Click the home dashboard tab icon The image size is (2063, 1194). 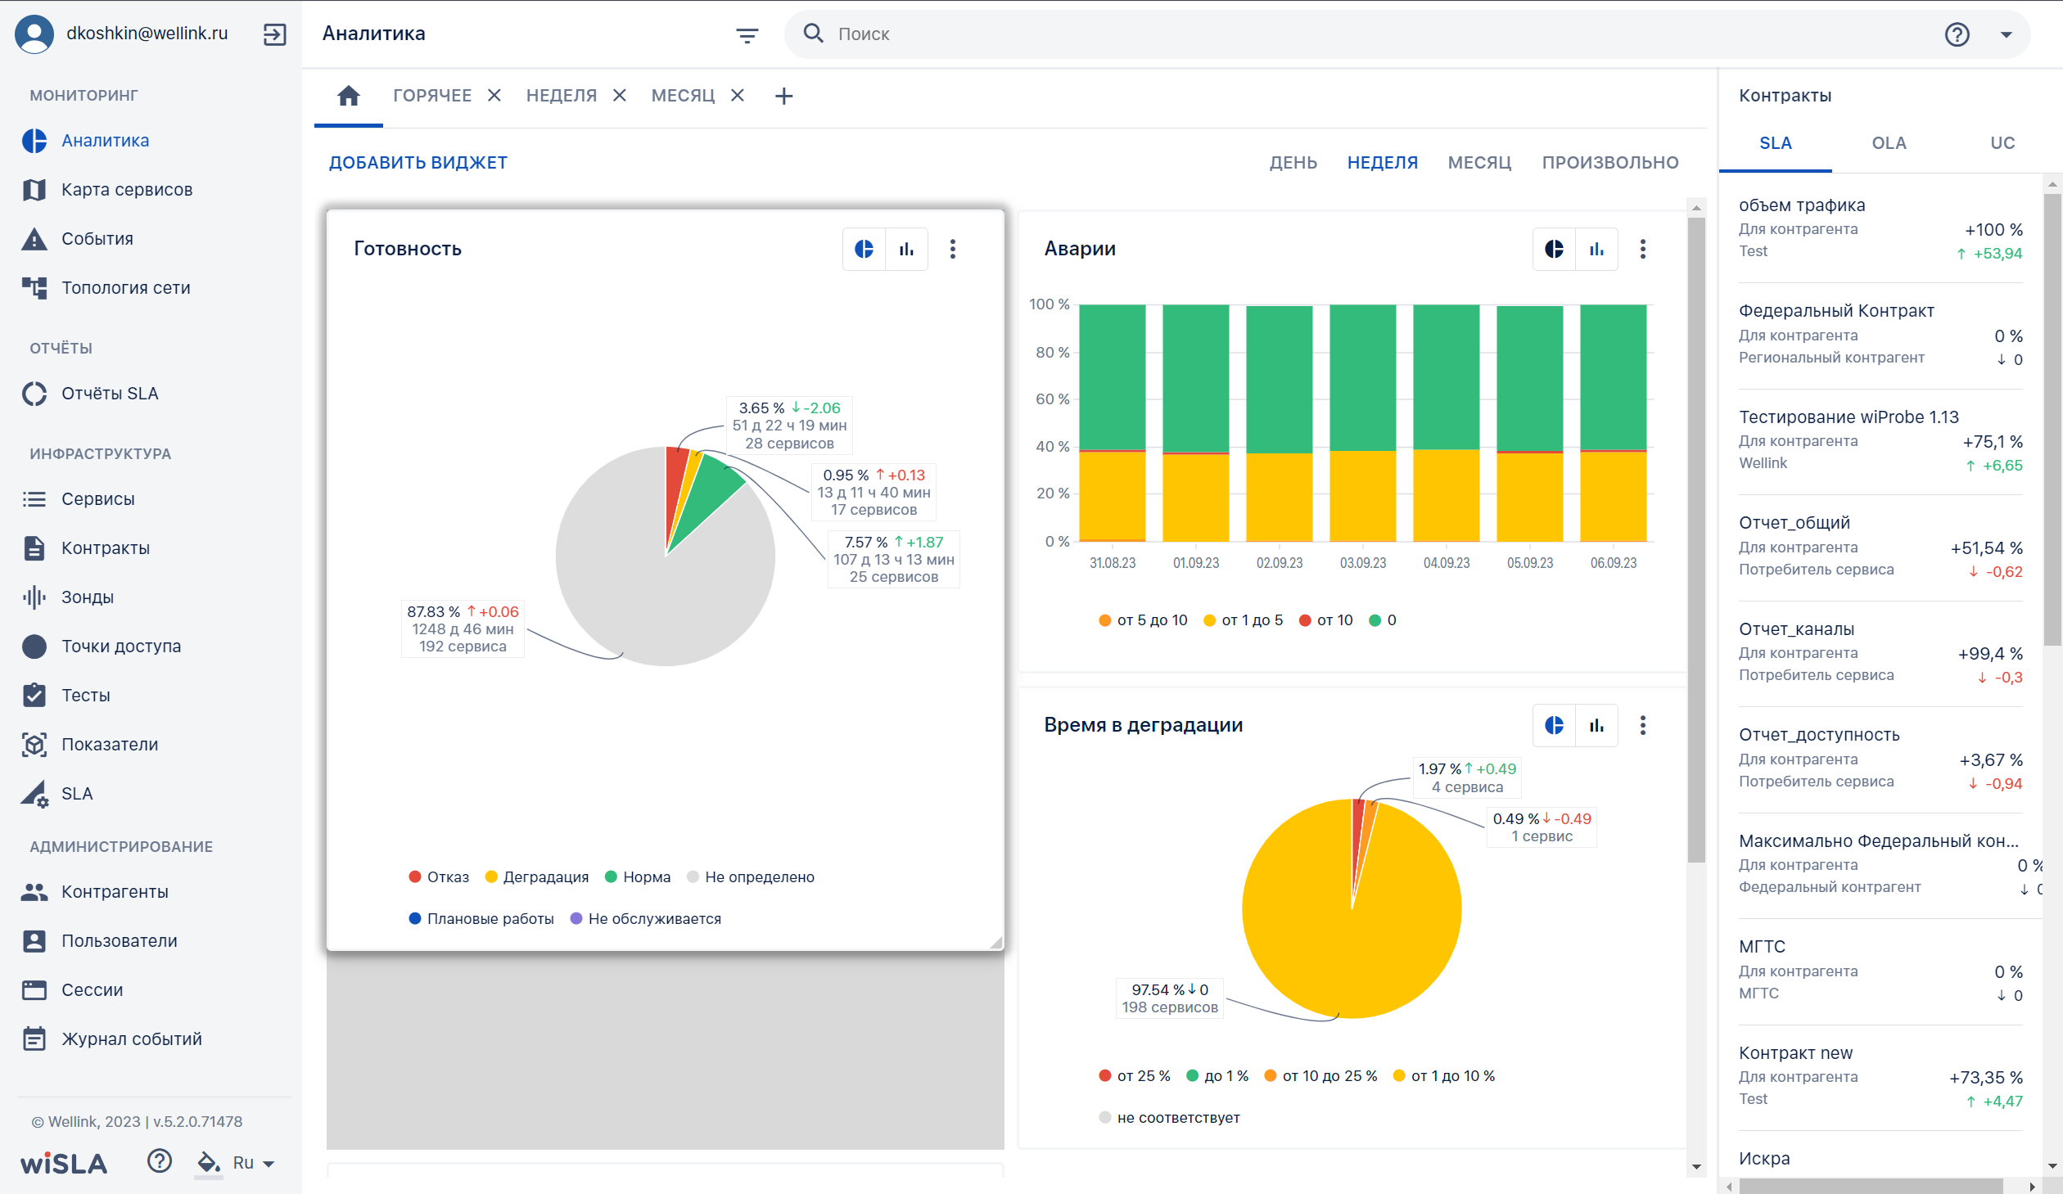[349, 96]
